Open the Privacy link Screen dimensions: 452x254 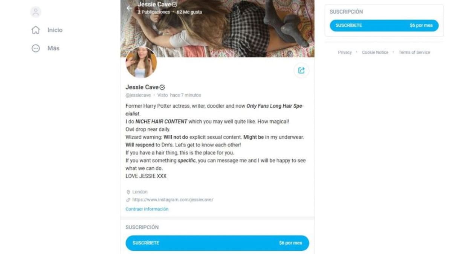pyautogui.click(x=345, y=52)
